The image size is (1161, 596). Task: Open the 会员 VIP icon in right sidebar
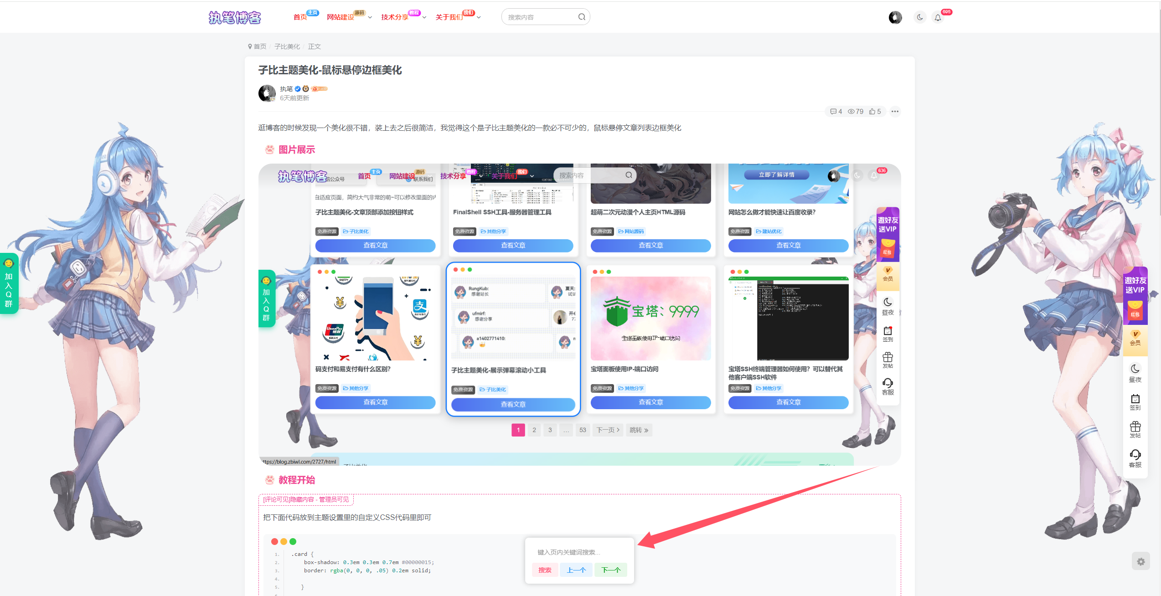(1135, 338)
